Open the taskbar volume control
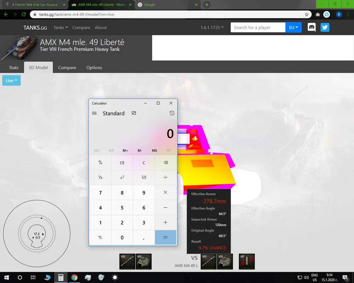Image resolution: width=354 pixels, height=283 pixels. tap(306, 278)
